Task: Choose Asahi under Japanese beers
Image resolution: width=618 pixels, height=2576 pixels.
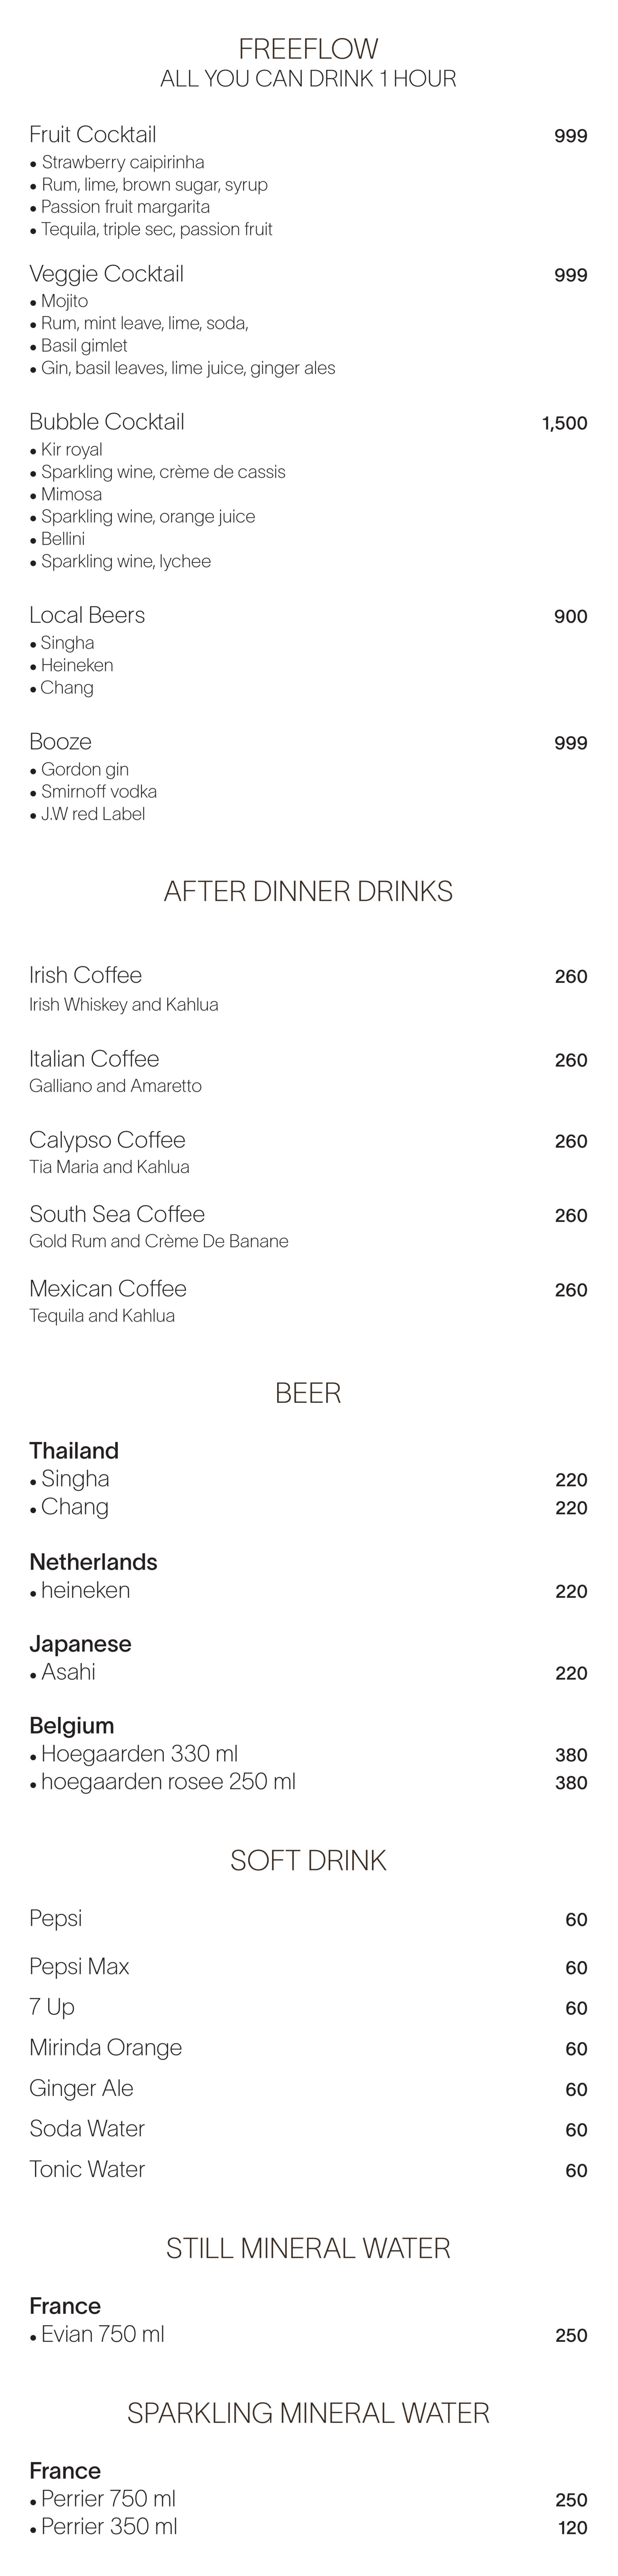Action: [x=68, y=1672]
